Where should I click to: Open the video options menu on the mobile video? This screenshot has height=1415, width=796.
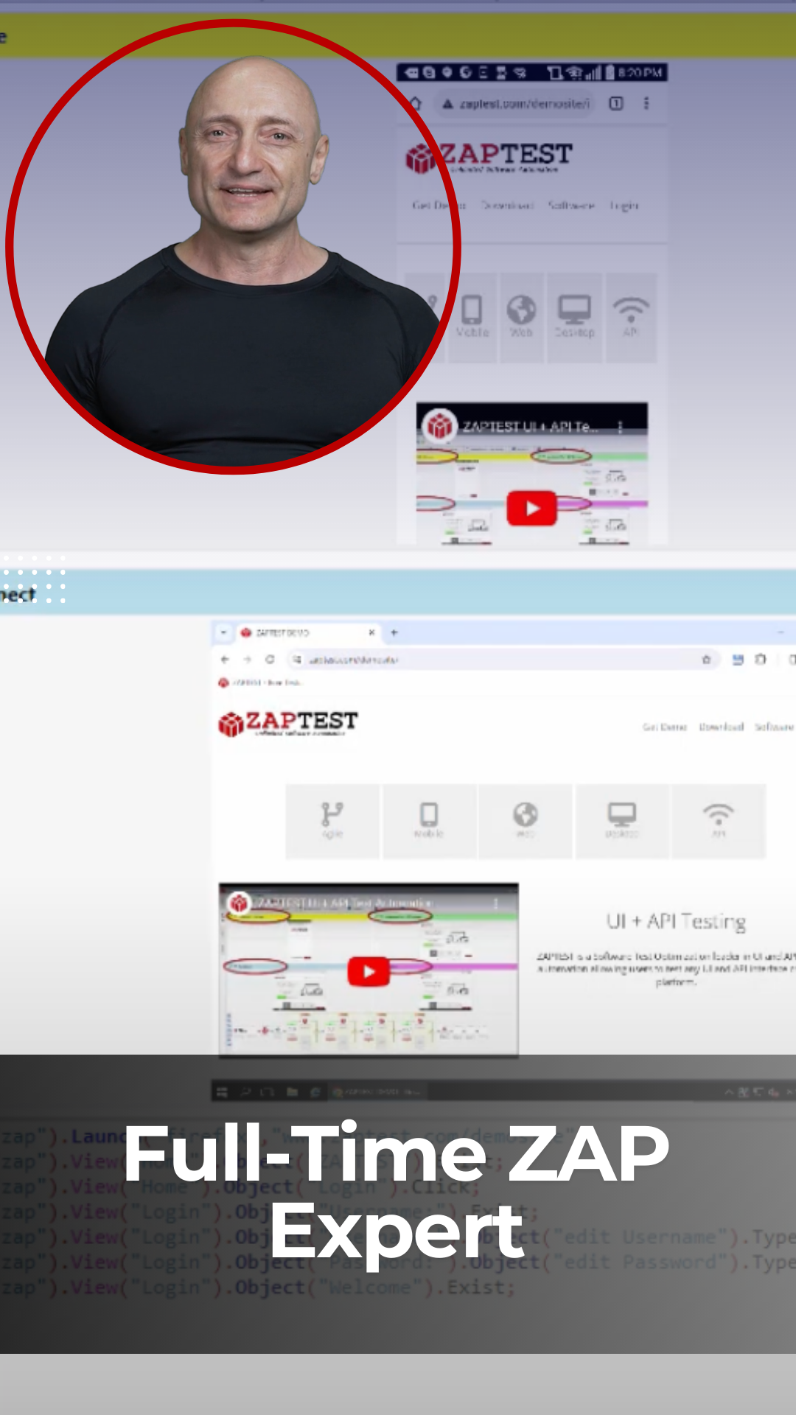click(621, 427)
